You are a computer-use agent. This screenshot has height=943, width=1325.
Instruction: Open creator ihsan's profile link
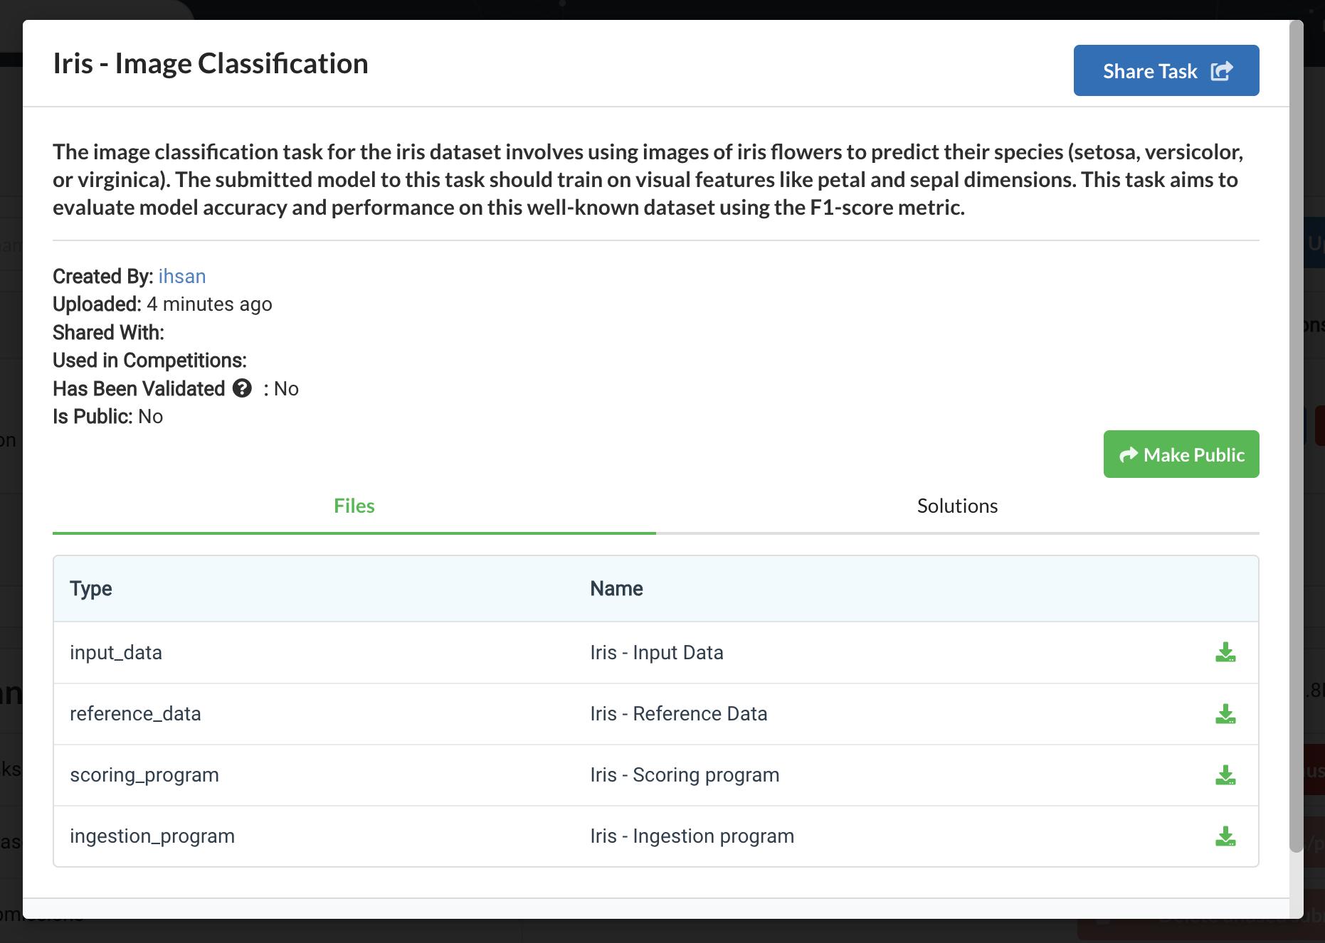pos(182,276)
